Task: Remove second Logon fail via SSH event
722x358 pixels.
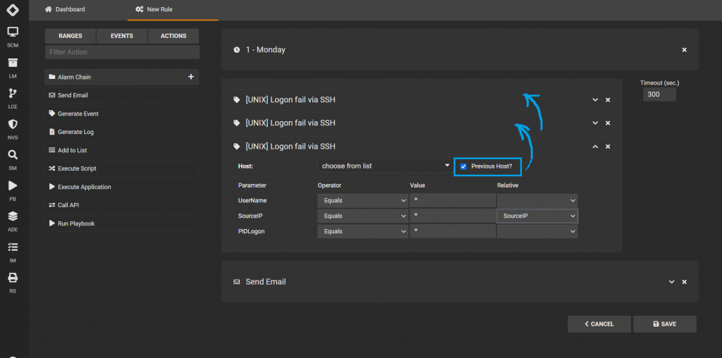Action: (608, 123)
